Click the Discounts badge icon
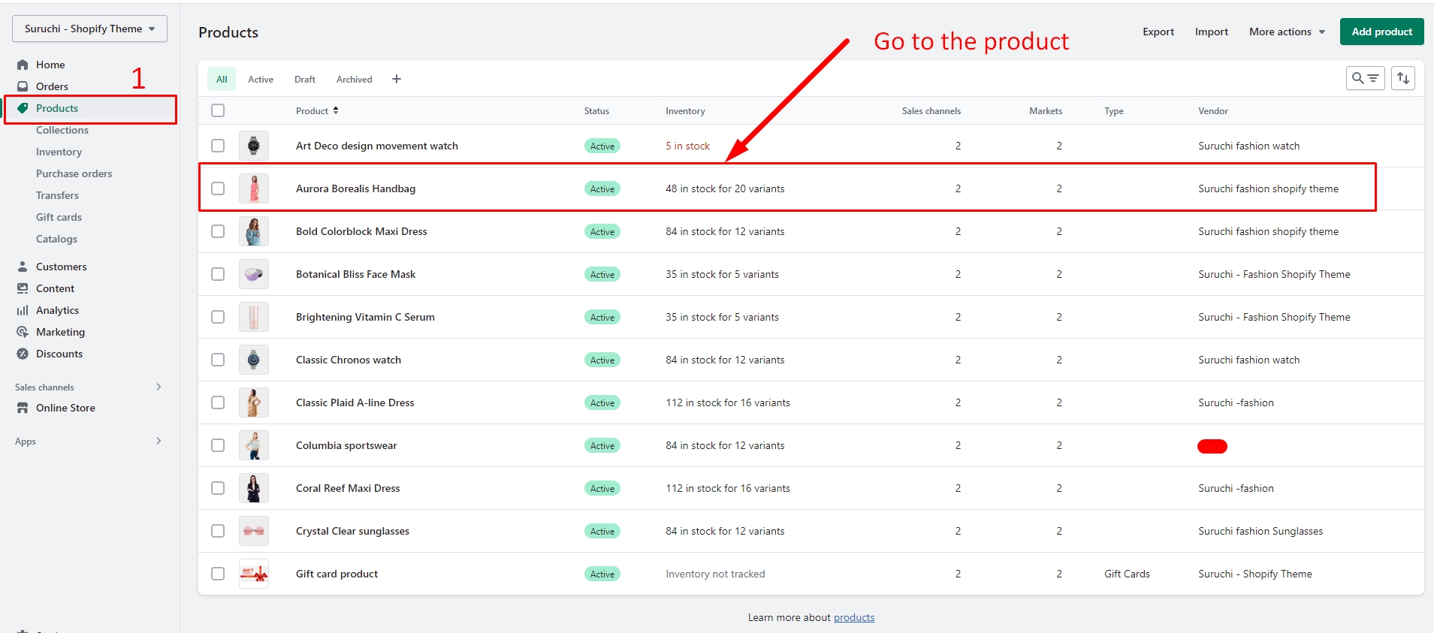 tap(23, 354)
